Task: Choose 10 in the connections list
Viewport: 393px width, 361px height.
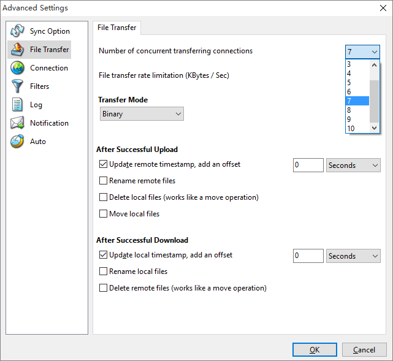Action: click(357, 129)
